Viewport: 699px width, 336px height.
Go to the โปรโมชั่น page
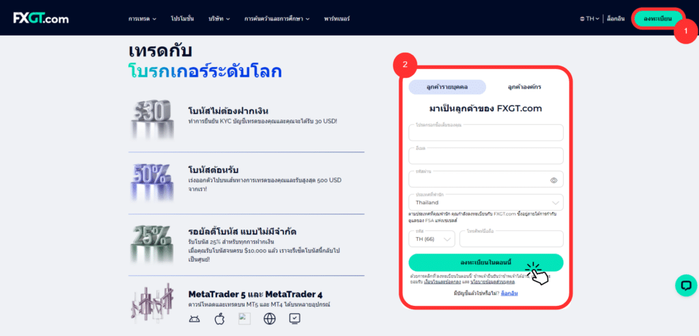pyautogui.click(x=182, y=18)
